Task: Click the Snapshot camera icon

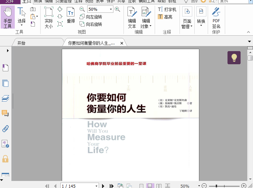Action: 33,9
